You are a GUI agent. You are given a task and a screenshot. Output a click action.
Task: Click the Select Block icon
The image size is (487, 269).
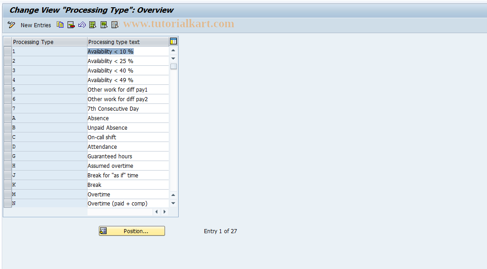pyautogui.click(x=104, y=25)
